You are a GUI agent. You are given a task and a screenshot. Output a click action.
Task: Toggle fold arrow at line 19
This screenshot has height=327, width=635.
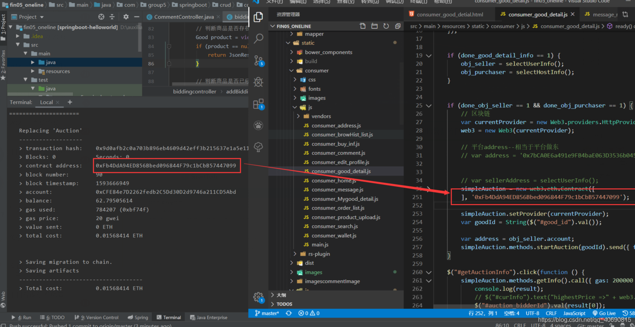click(x=429, y=56)
